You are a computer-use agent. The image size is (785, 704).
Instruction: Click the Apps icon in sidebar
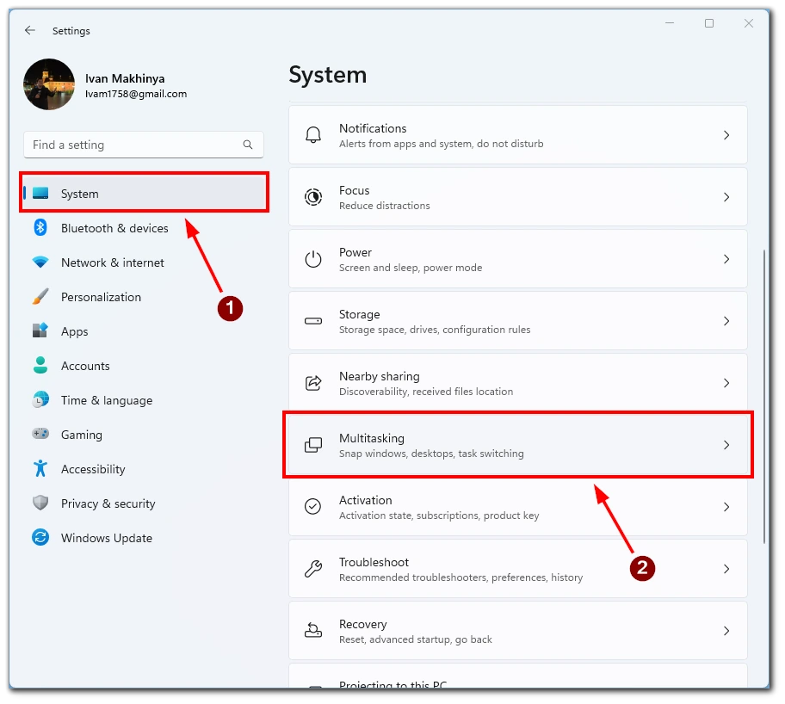tap(40, 331)
